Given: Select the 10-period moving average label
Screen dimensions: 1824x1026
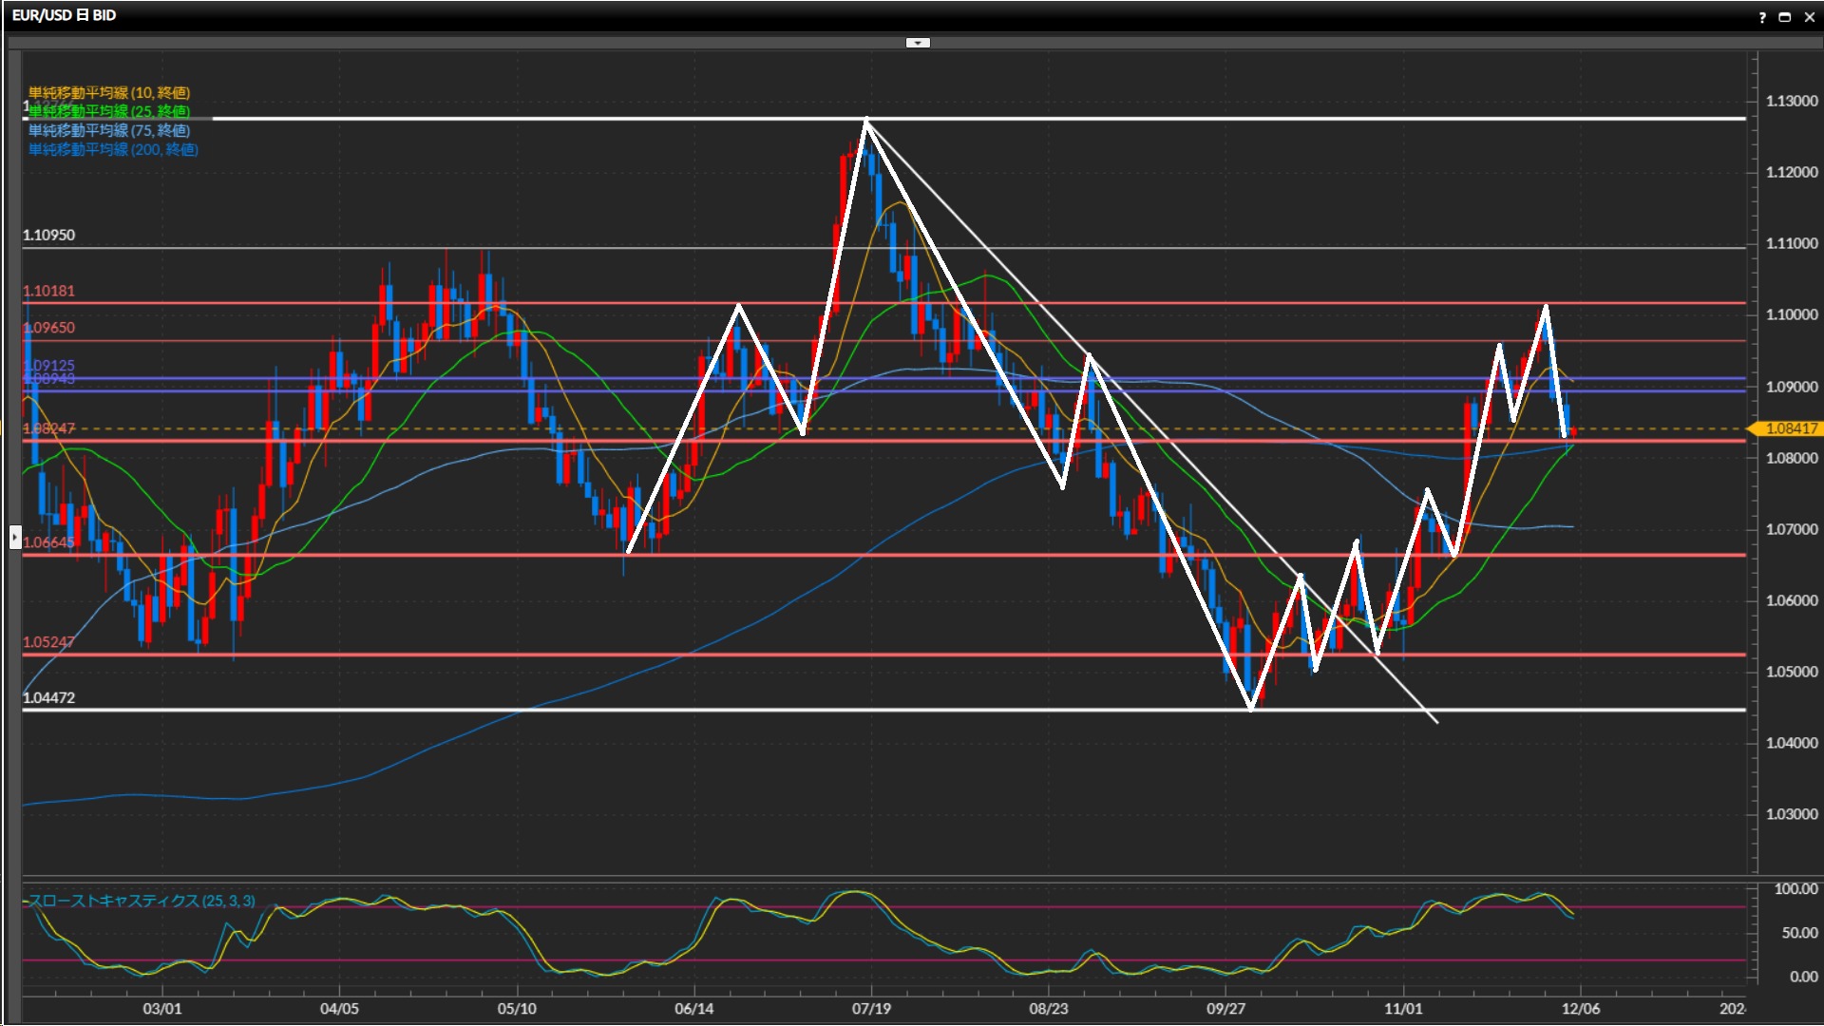Looking at the screenshot, I should pyautogui.click(x=109, y=92).
